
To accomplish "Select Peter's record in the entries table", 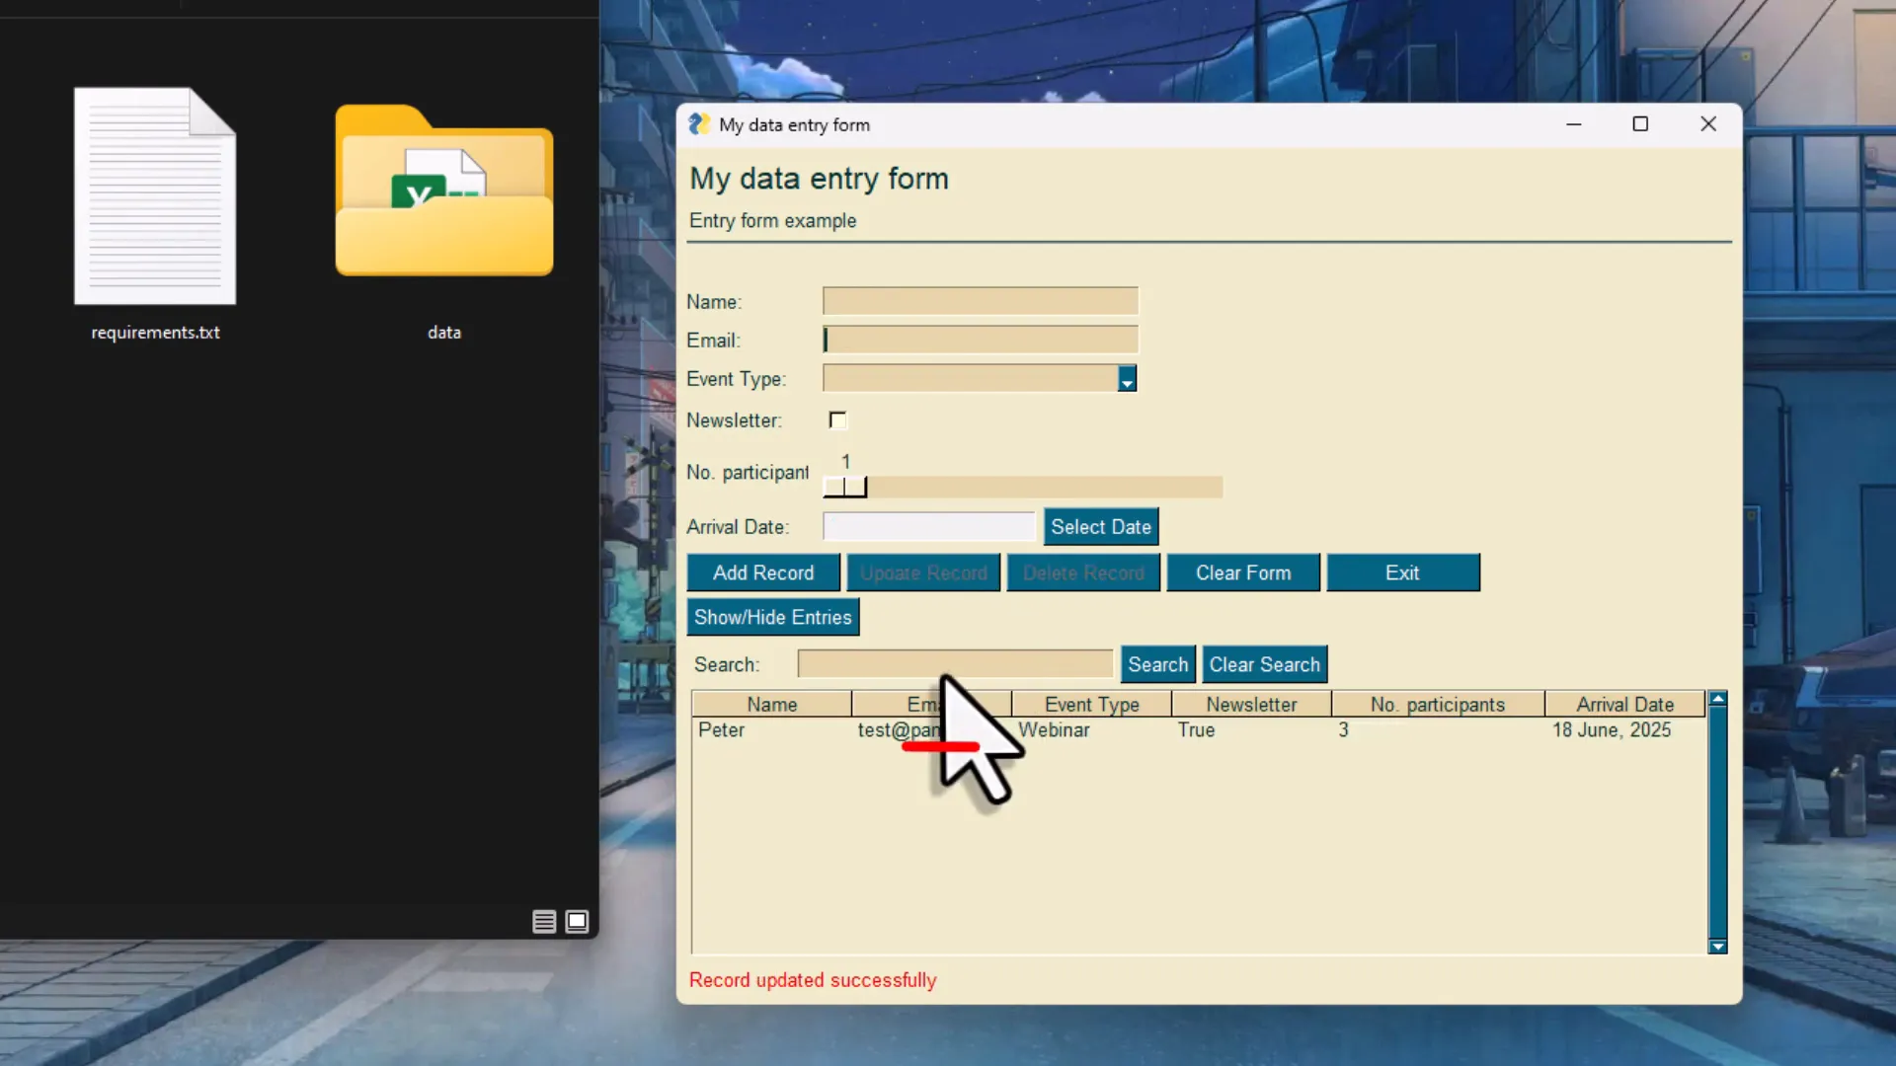I will click(770, 730).
